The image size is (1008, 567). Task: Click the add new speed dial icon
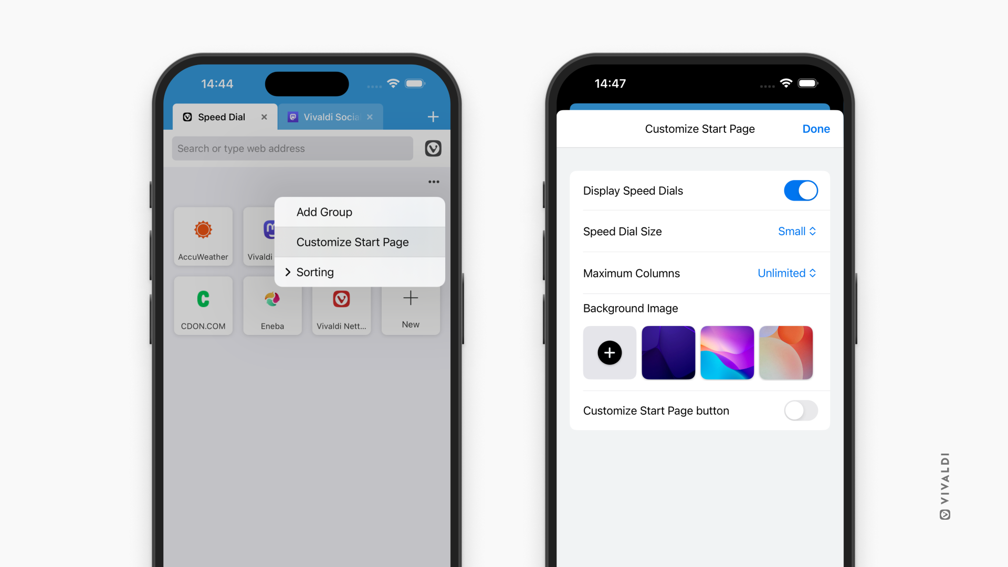point(411,307)
